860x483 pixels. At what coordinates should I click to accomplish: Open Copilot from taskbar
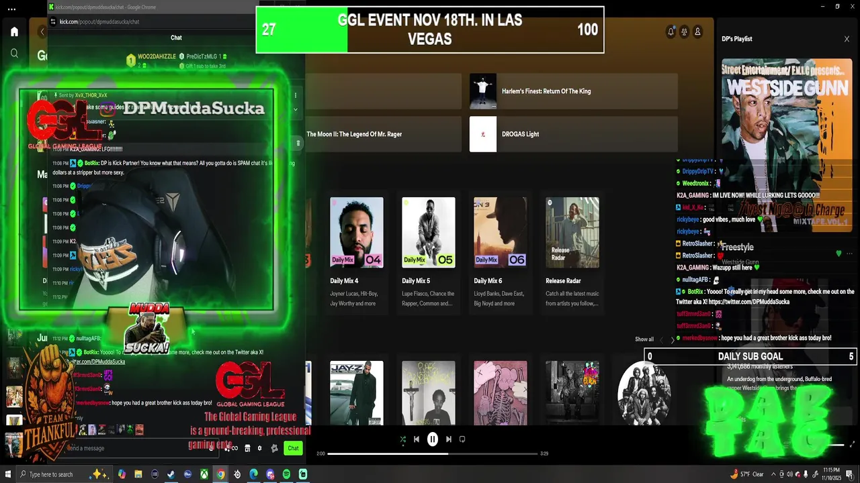coord(122,474)
